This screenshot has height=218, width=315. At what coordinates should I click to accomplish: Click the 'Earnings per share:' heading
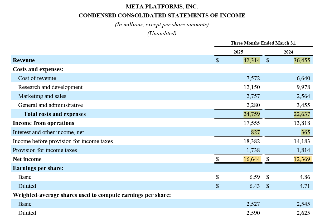(x=38, y=168)
